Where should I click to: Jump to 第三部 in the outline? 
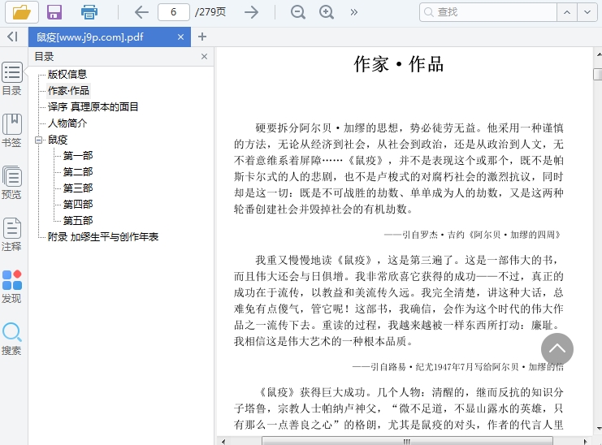78,188
